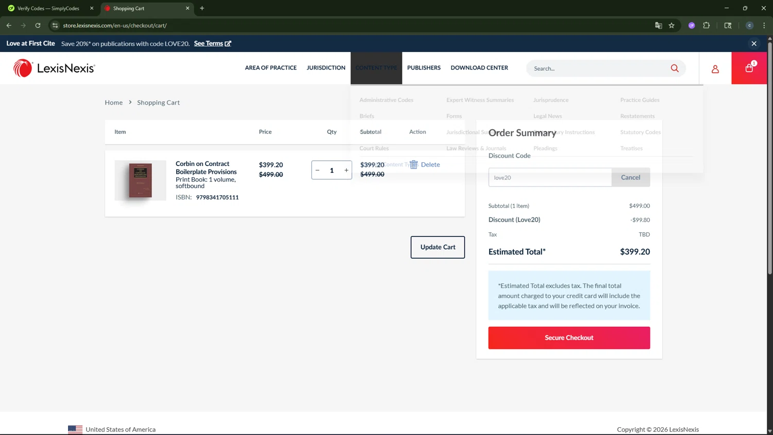Open browser extensions puzzle icon

click(x=707, y=25)
